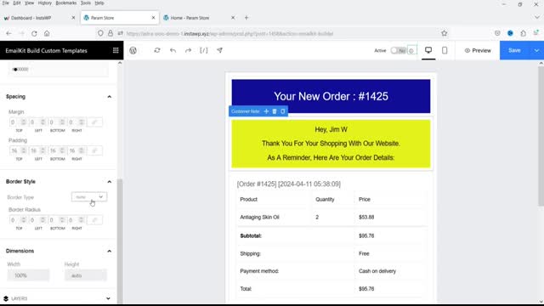The image size is (544, 306).
Task: Click the left panel scrollbar
Action: (120, 241)
